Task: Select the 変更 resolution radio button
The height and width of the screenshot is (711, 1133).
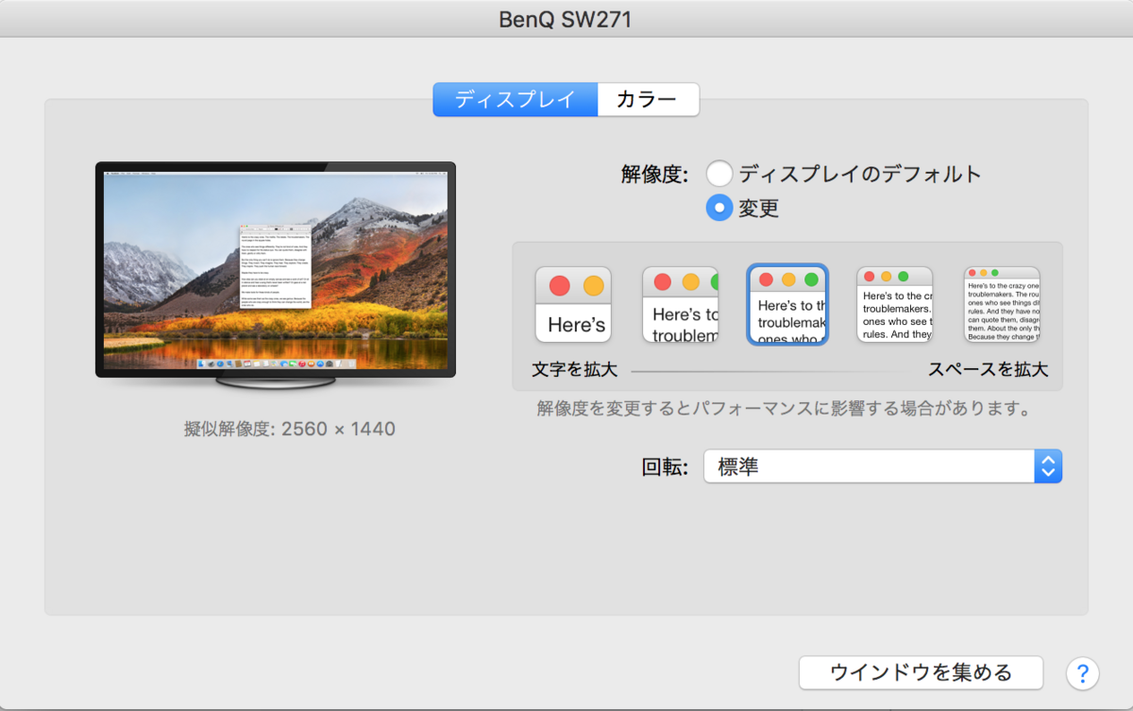Action: tap(719, 208)
